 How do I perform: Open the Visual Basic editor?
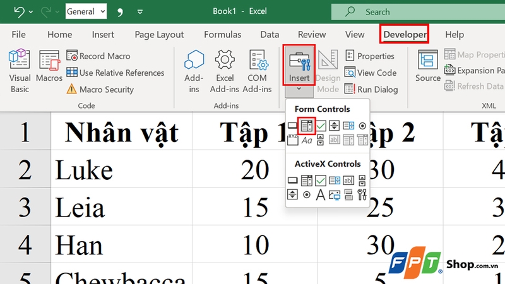20,71
